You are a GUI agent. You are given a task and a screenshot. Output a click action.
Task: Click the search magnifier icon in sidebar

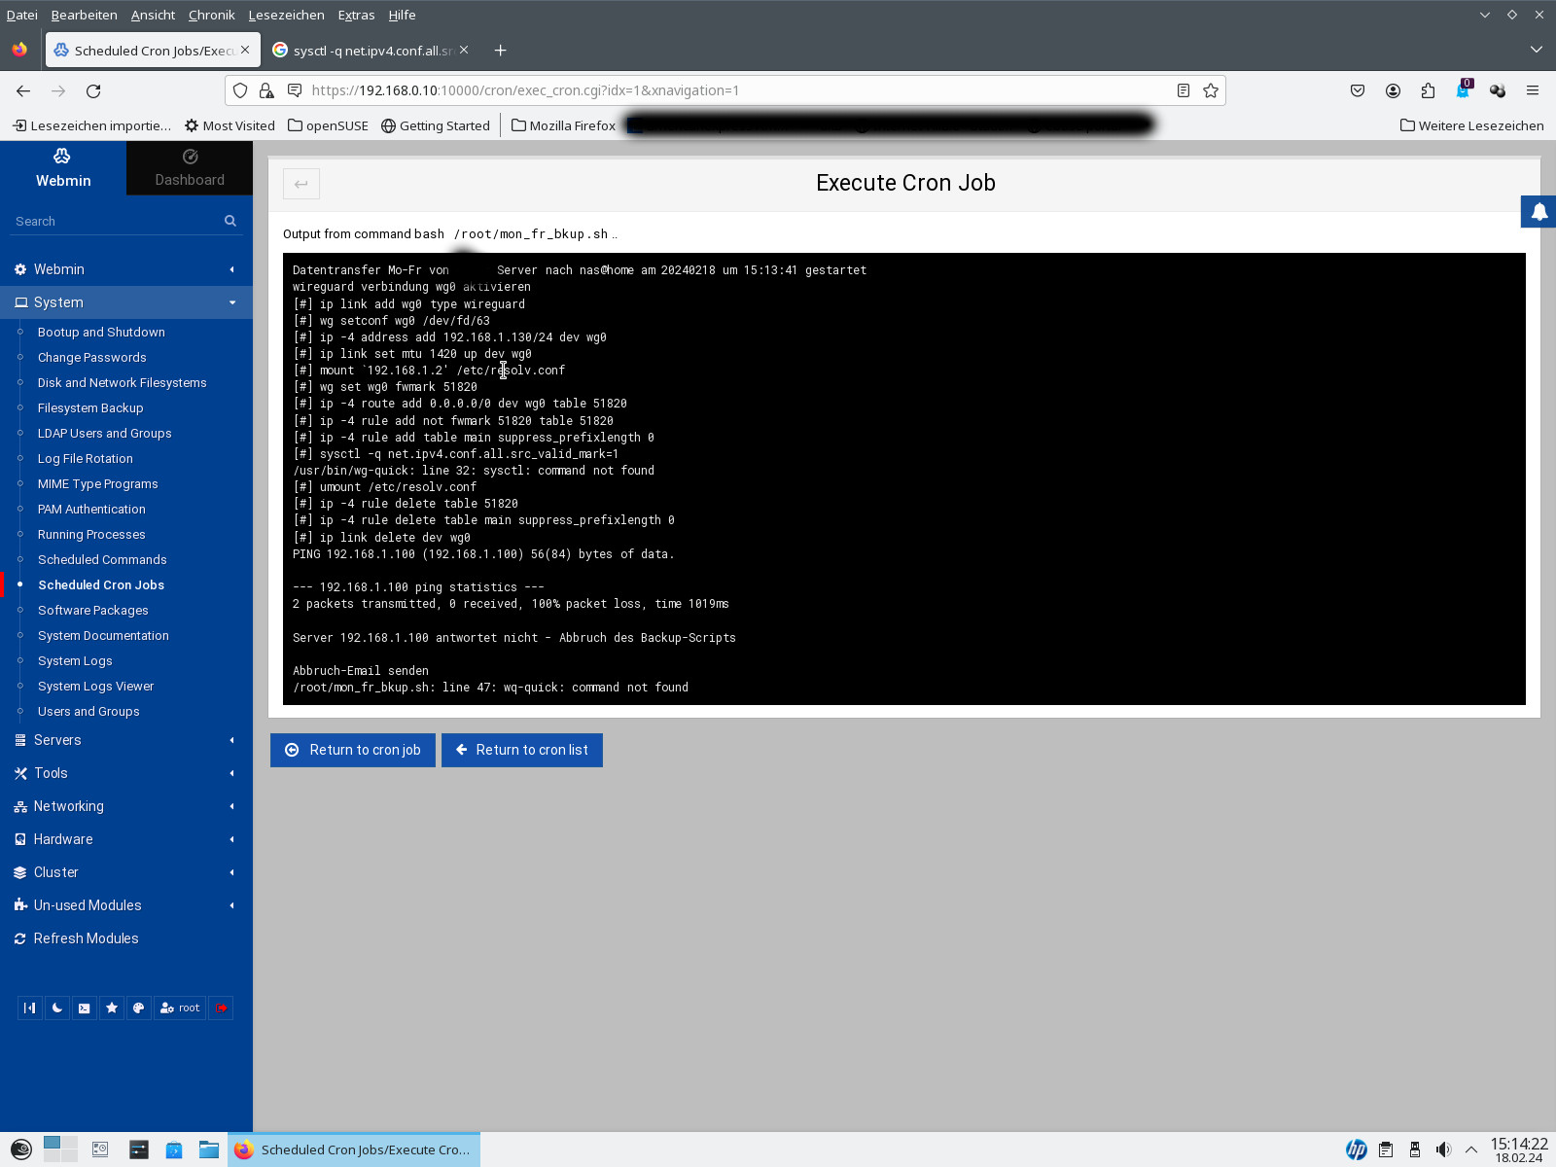[x=230, y=221]
